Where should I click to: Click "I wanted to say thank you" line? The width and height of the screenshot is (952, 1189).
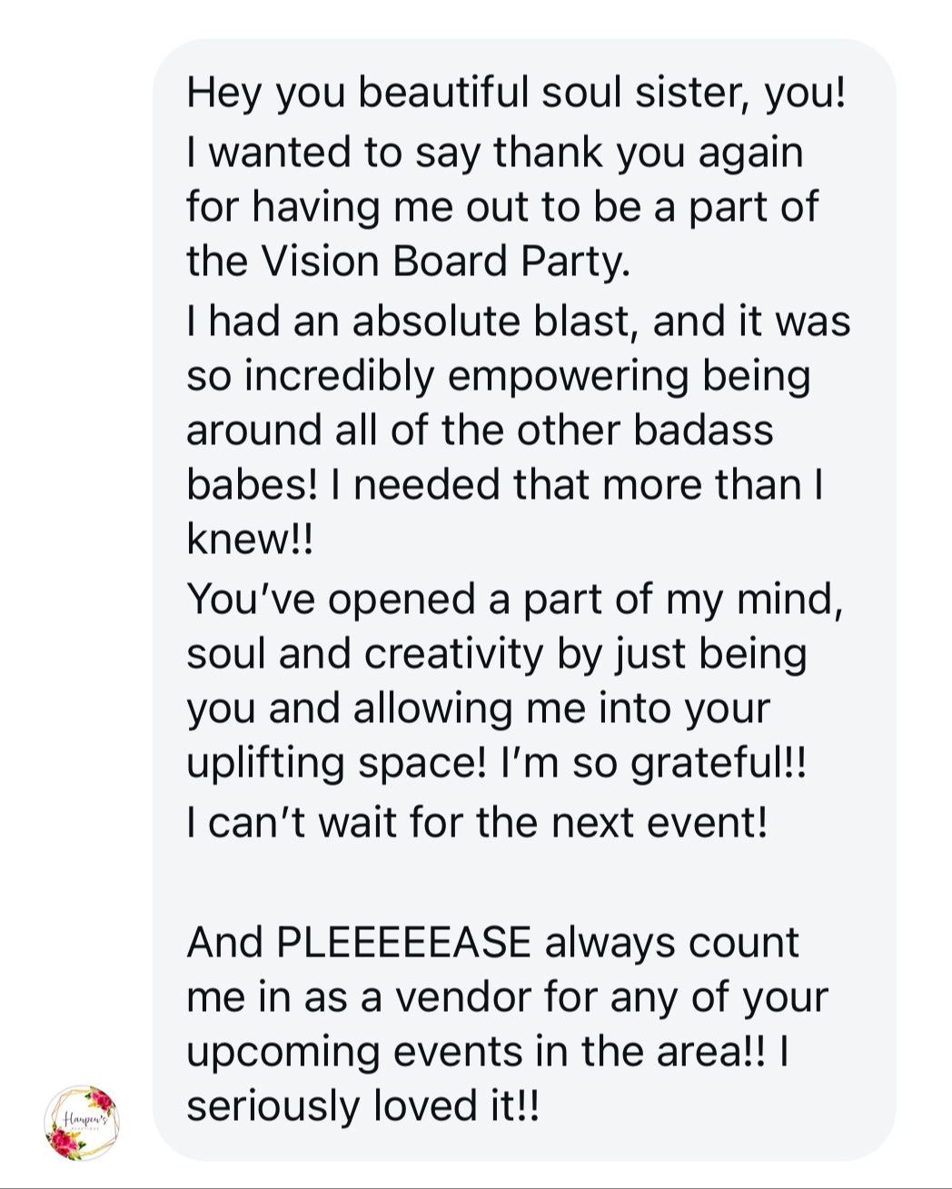(x=495, y=152)
